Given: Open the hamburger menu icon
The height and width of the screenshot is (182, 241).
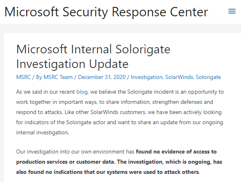Looking at the screenshot, I should click(232, 11).
